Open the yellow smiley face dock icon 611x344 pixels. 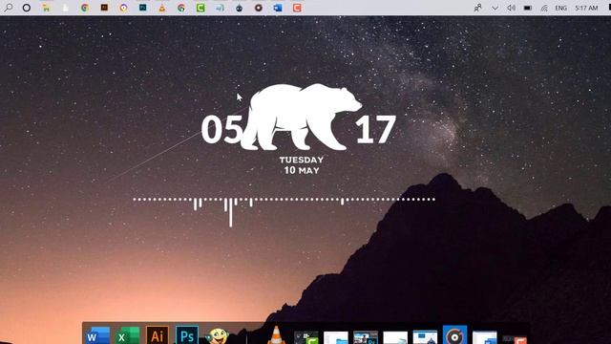pos(217,335)
